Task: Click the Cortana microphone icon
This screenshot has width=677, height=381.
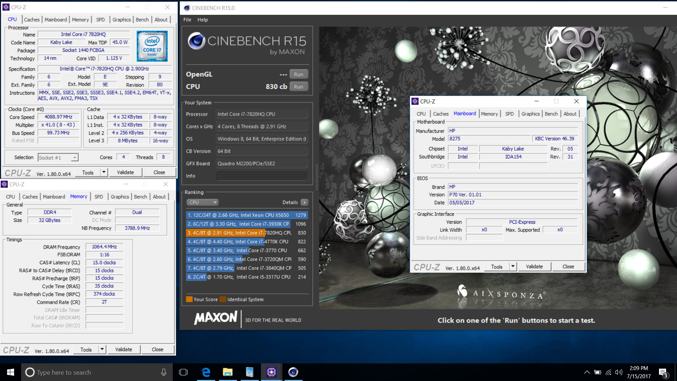Action: pyautogui.click(x=164, y=372)
